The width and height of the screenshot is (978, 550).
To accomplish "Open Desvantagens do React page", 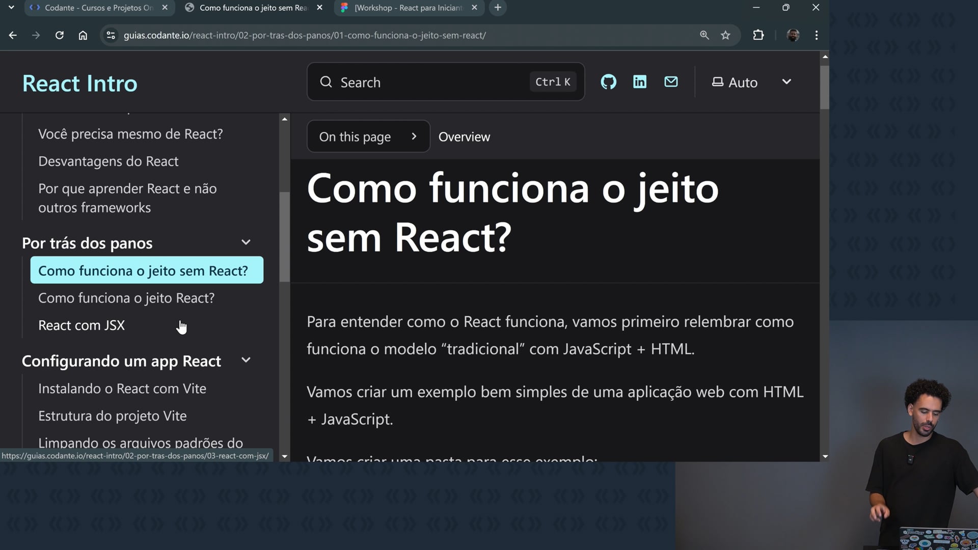I will pos(108,161).
